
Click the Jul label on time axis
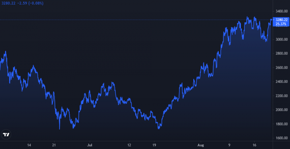coord(90,145)
